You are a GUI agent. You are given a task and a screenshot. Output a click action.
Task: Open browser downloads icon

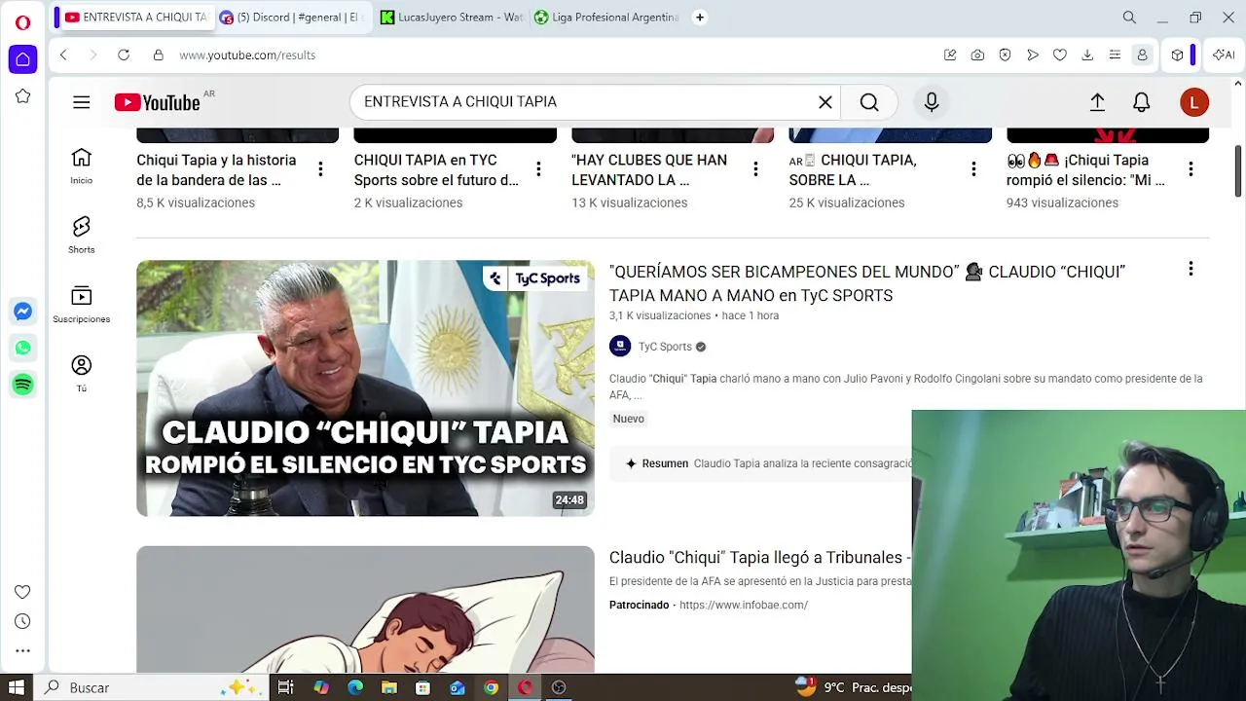coord(1087,55)
